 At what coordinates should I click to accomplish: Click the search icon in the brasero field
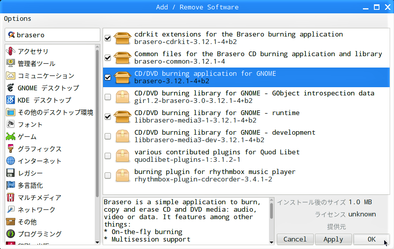tap(11, 35)
